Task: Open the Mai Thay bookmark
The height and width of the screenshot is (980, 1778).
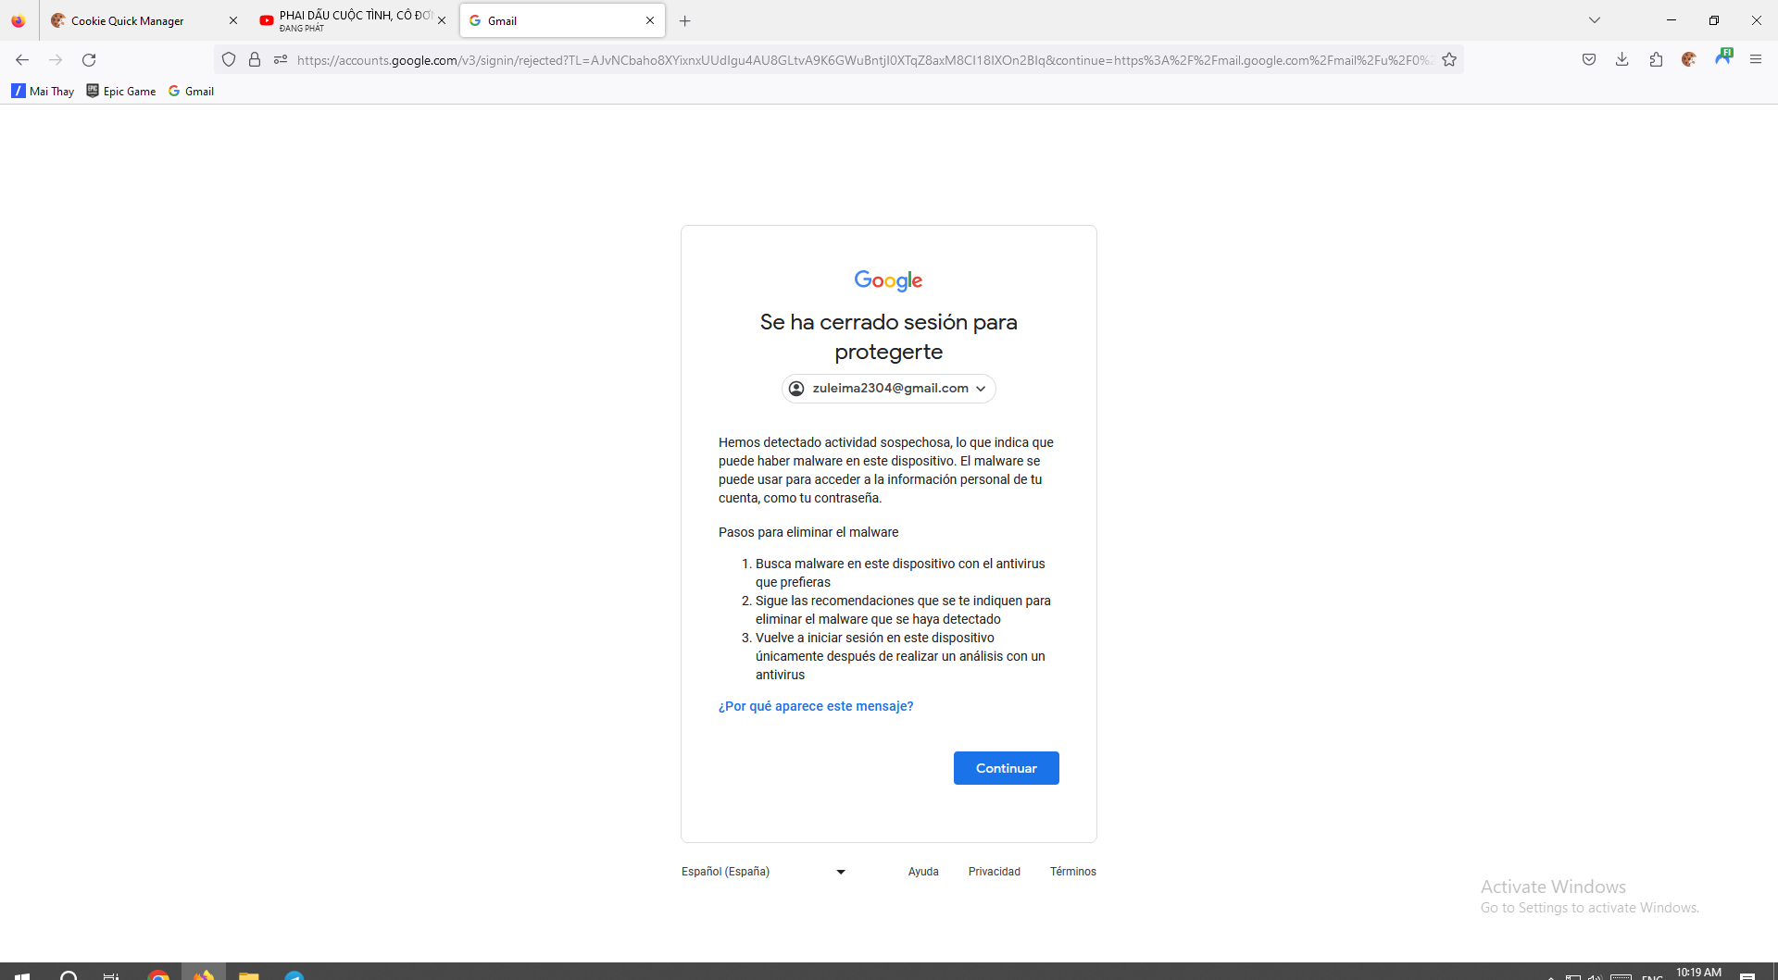Action: coord(43,91)
